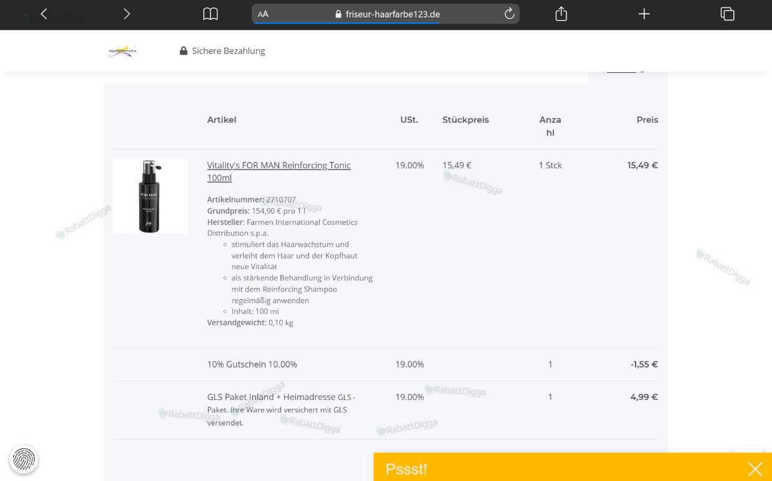This screenshot has width=772, height=481.
Task: Click the Anzahl column header
Action: click(550, 126)
